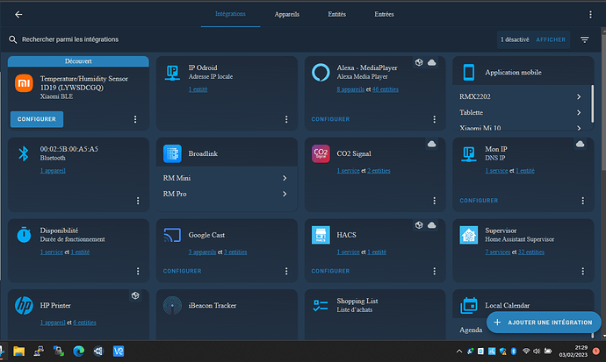Switch to the Intégrations tab
Image resolution: width=606 pixels, height=362 pixels.
coord(230,14)
